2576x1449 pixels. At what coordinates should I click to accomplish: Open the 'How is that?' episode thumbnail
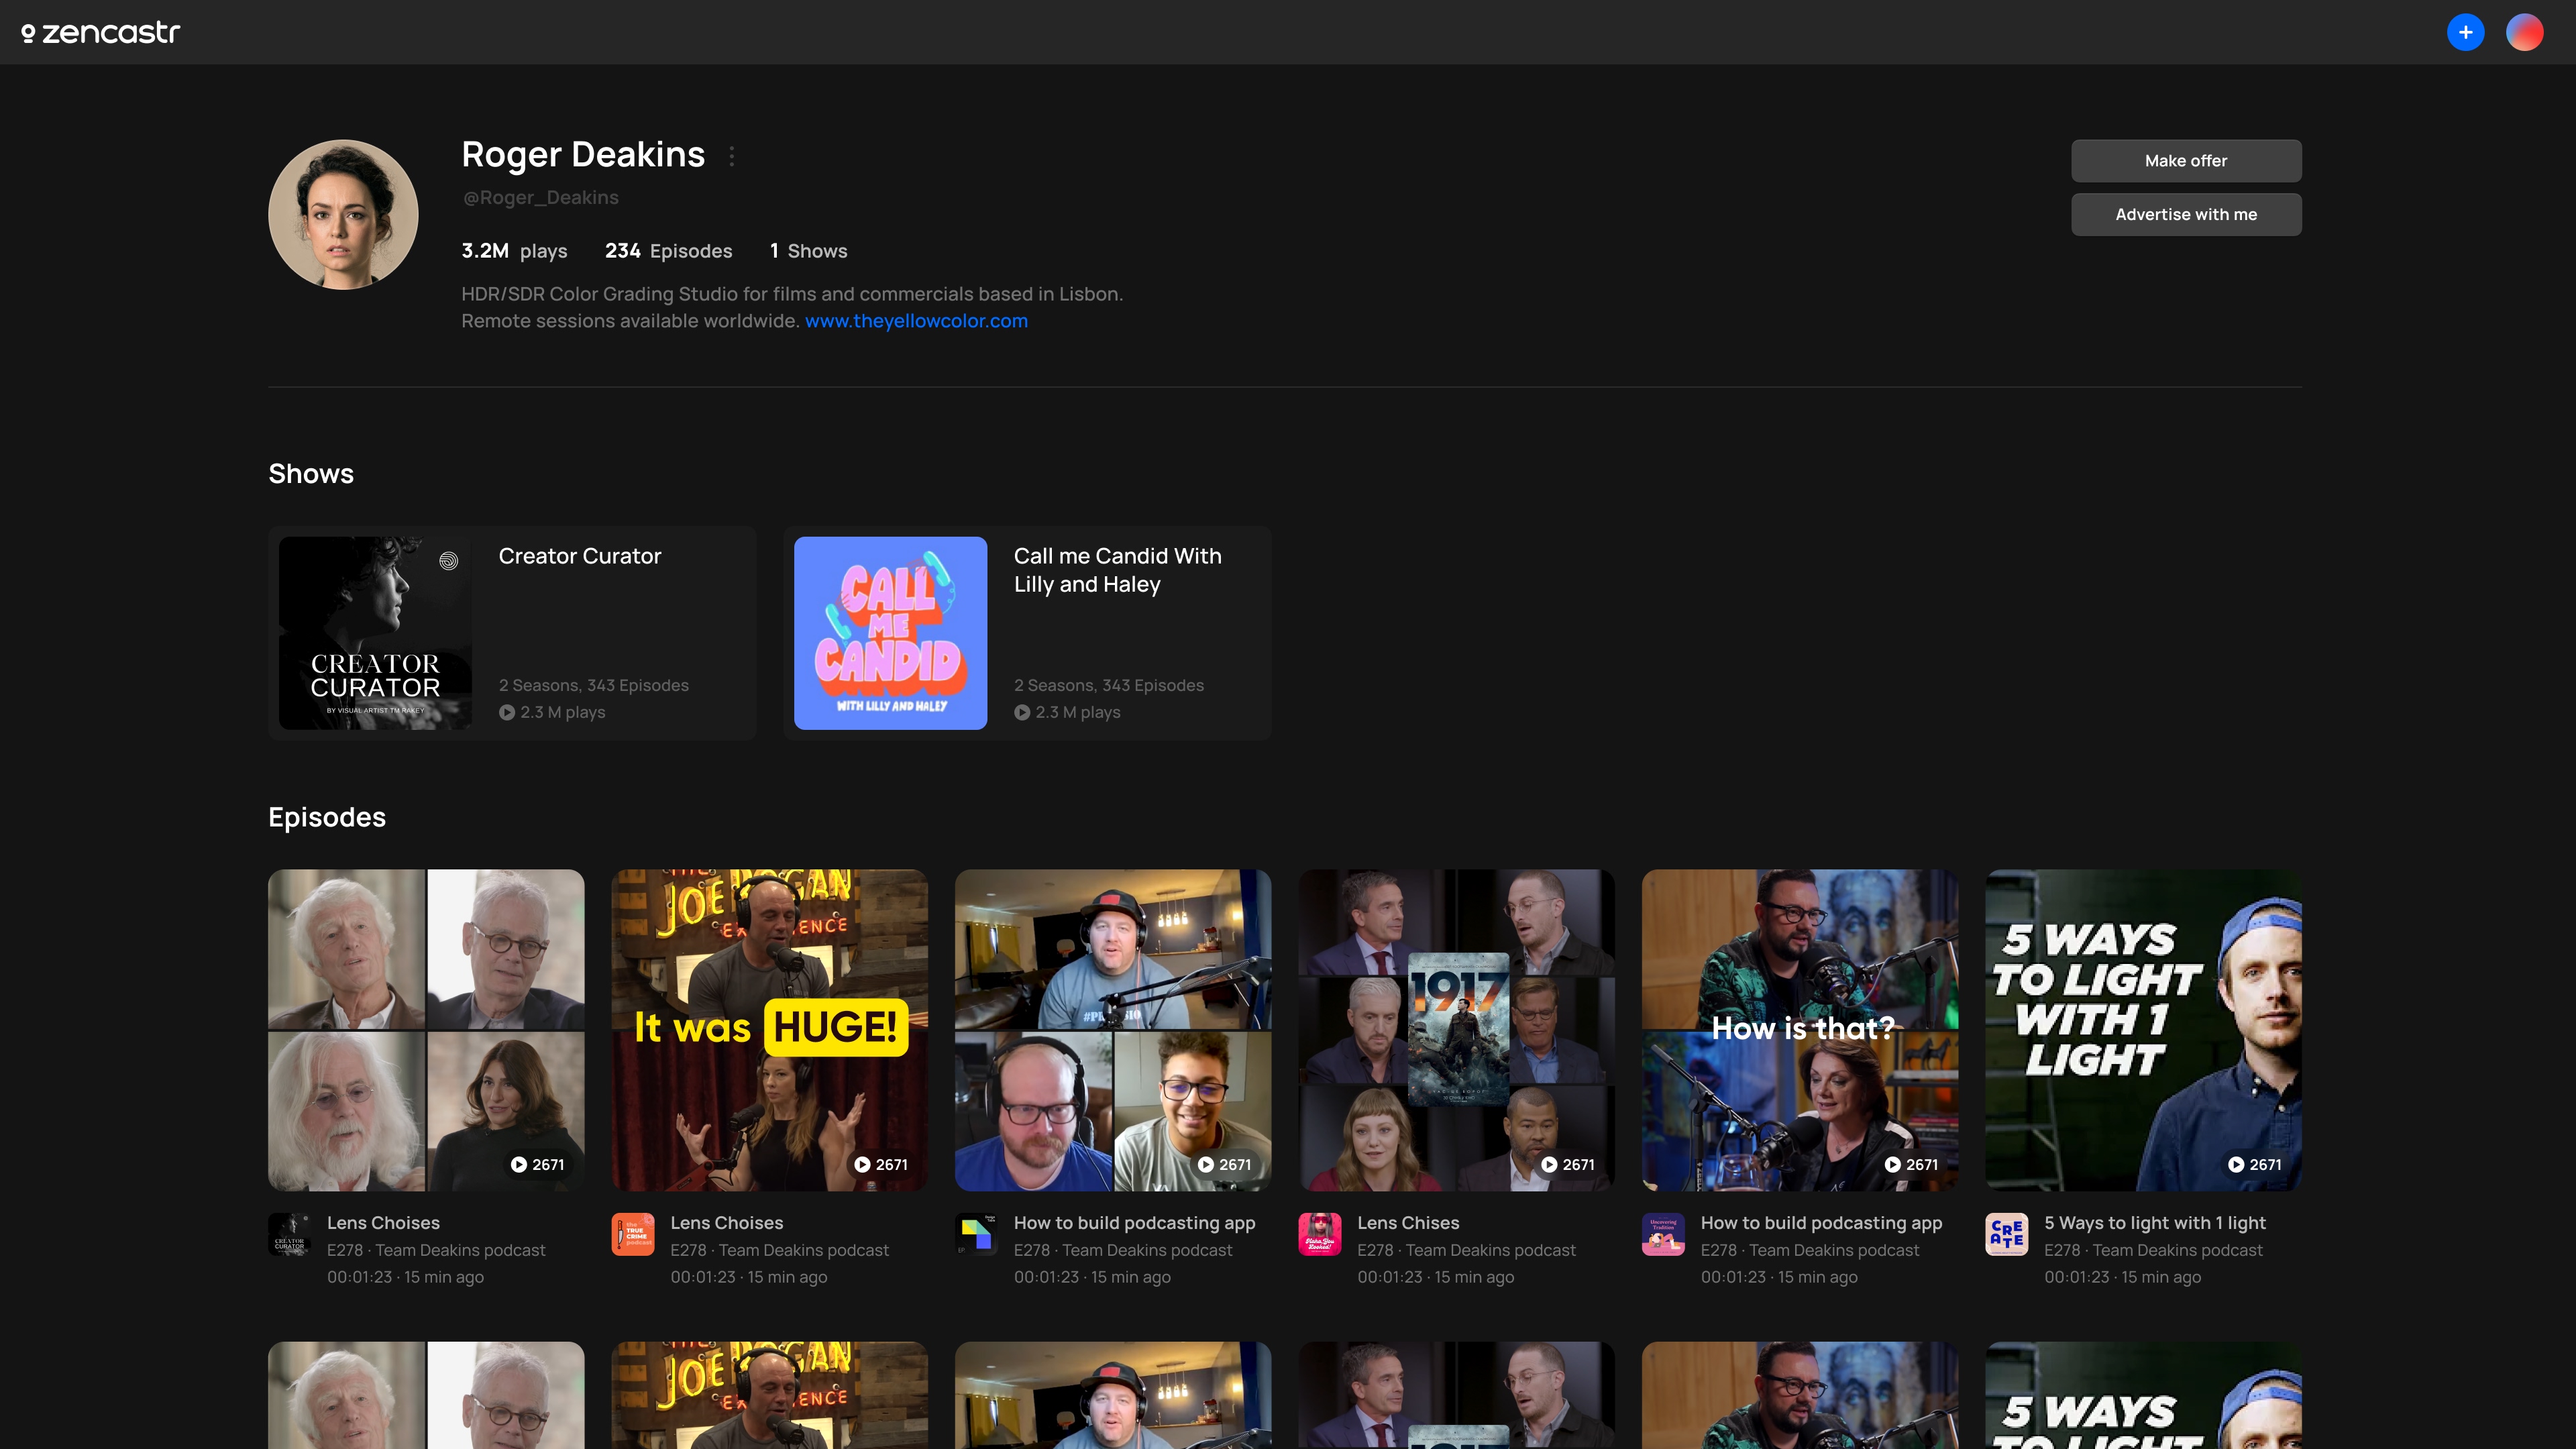click(x=1799, y=1029)
